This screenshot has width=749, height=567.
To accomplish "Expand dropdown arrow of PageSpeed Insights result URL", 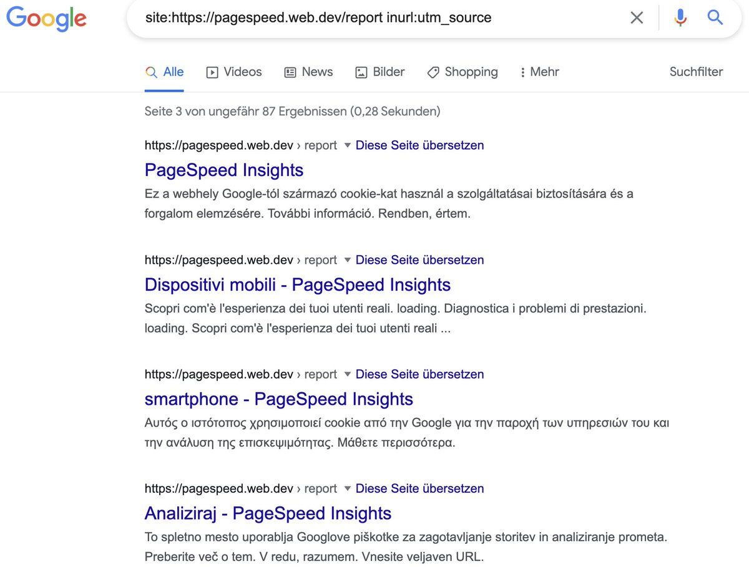I will coord(348,145).
